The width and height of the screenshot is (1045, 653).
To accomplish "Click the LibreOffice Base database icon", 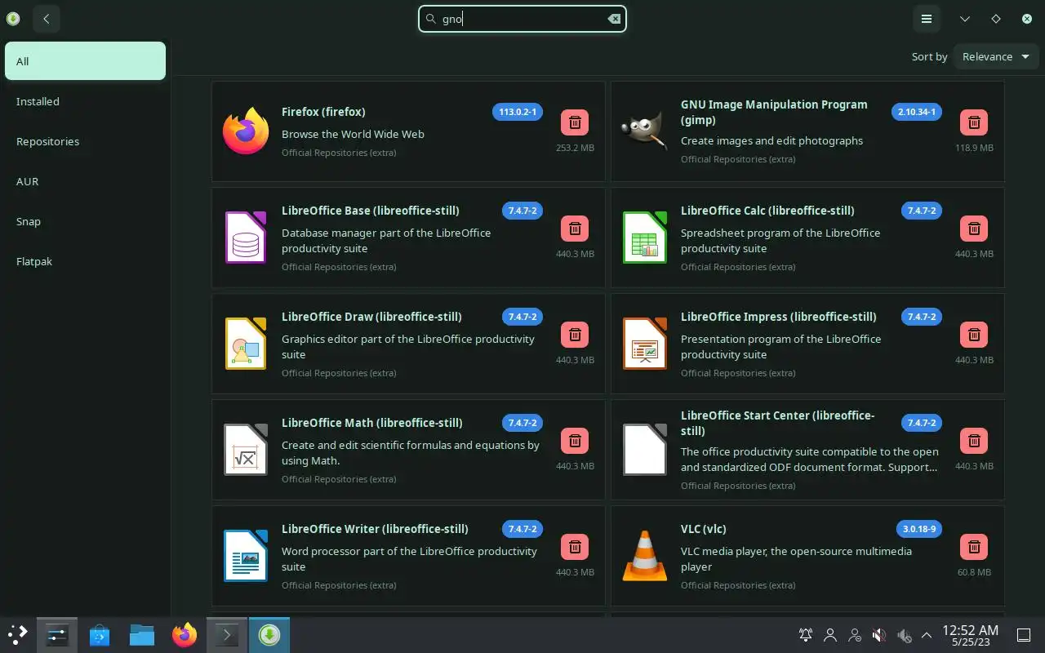I will [x=246, y=238].
